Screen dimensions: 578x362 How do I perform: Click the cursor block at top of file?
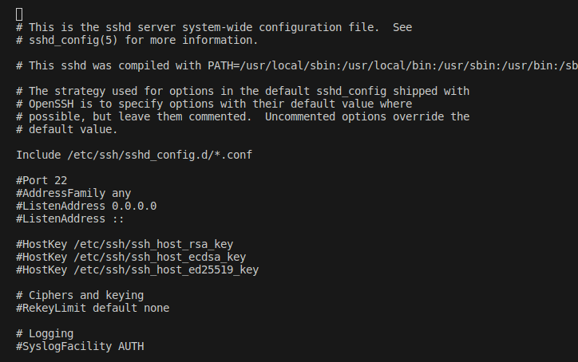tap(19, 14)
